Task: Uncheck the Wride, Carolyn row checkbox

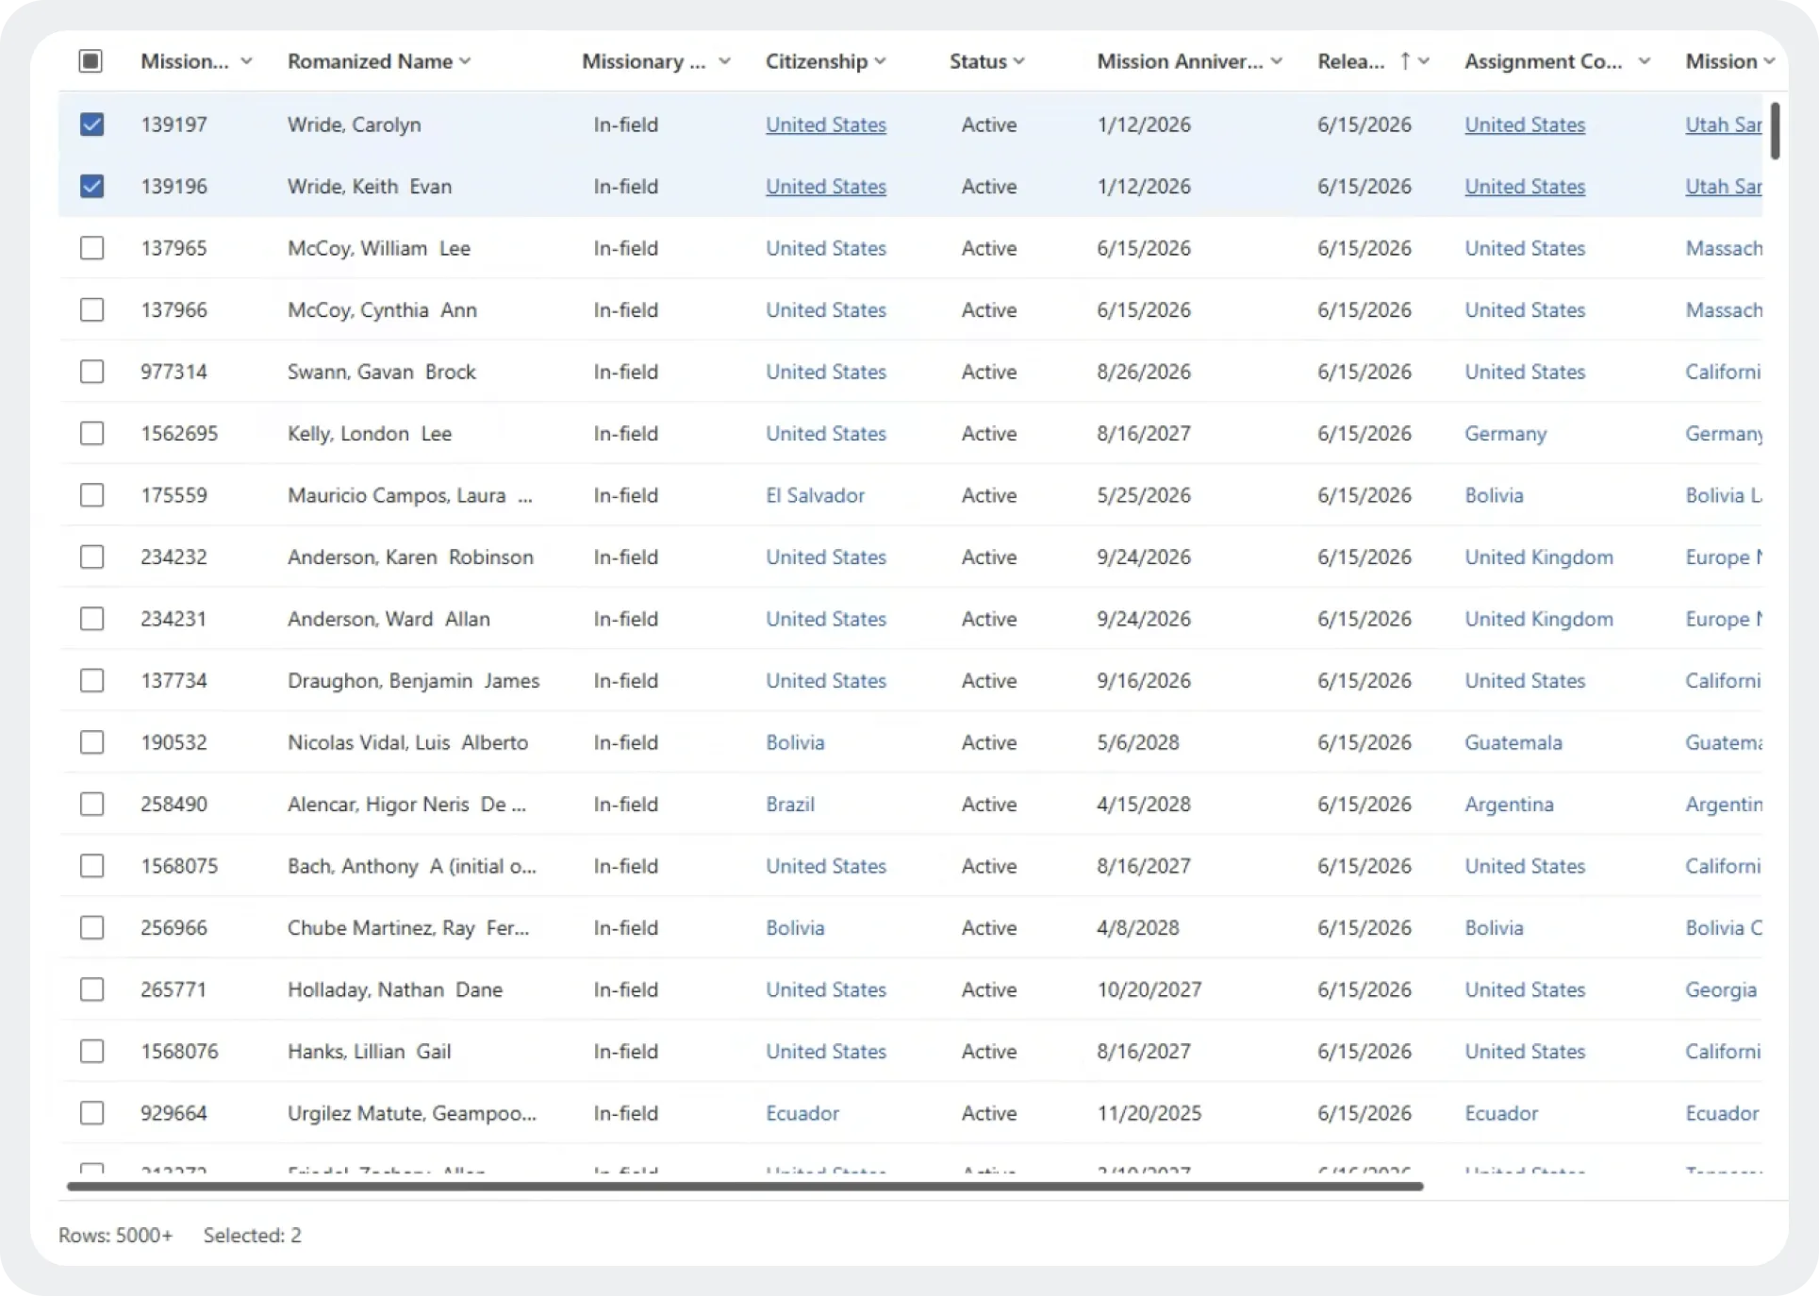Action: click(x=91, y=125)
